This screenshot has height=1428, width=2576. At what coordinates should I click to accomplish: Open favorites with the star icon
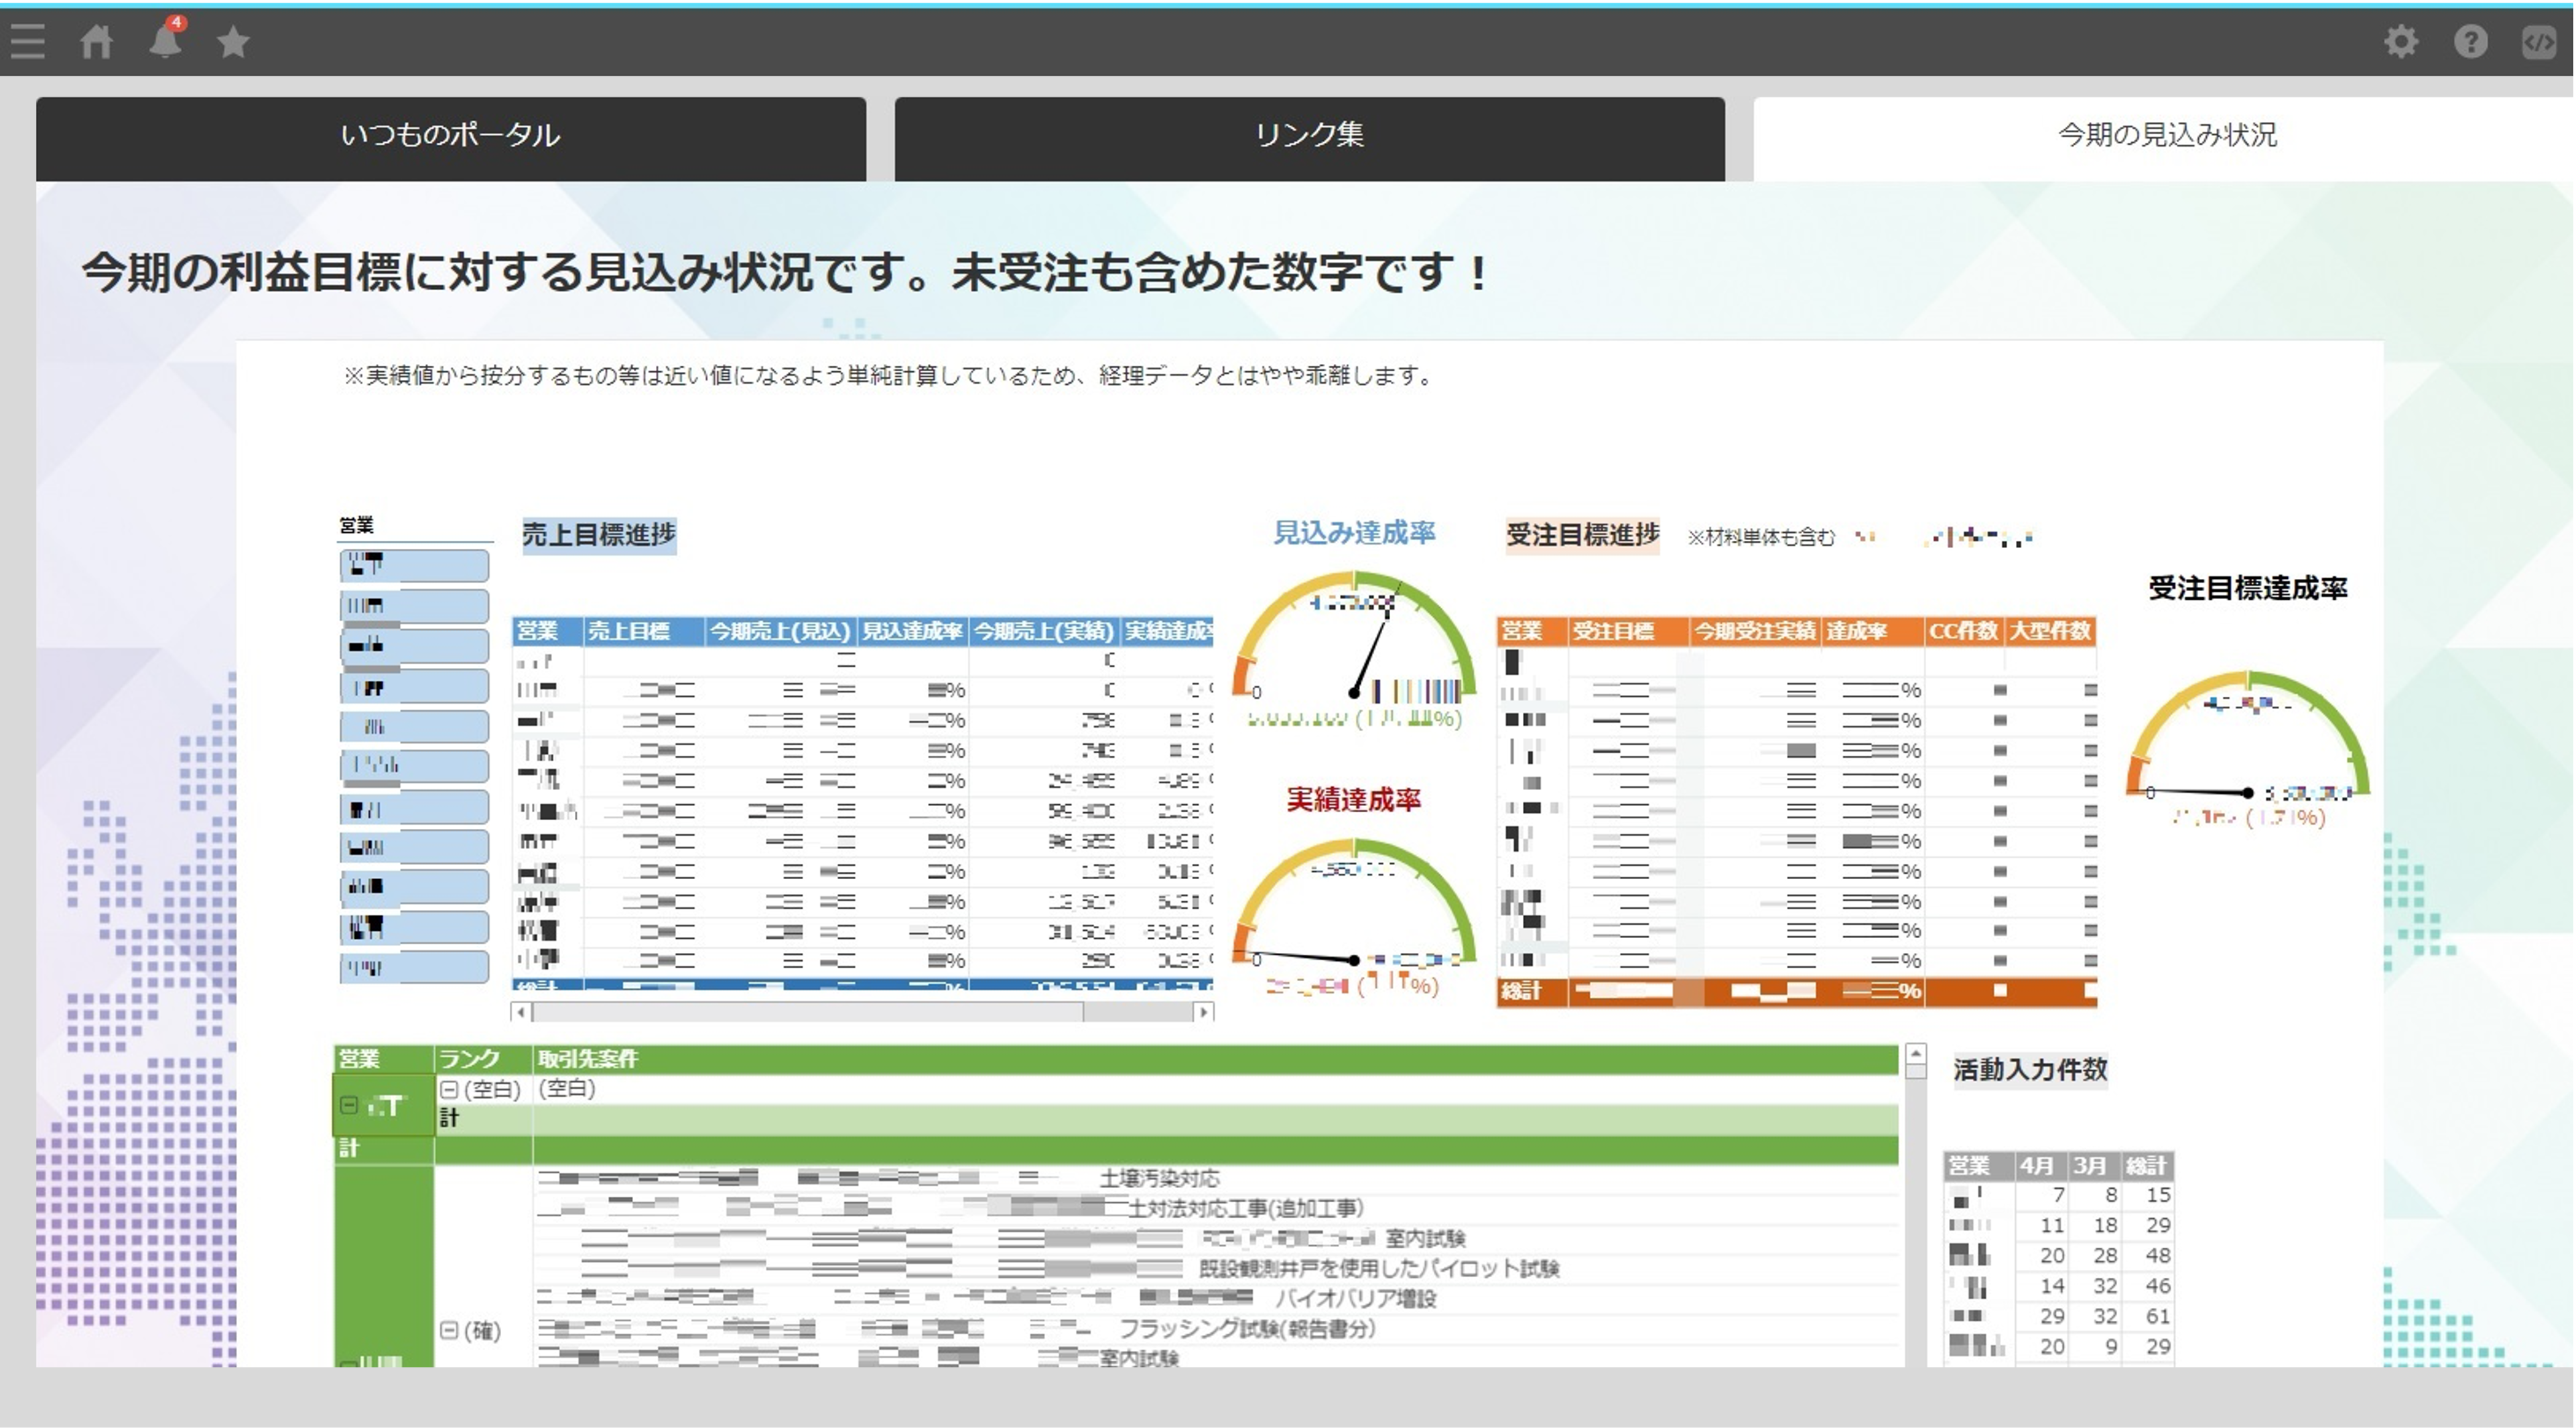point(233,42)
